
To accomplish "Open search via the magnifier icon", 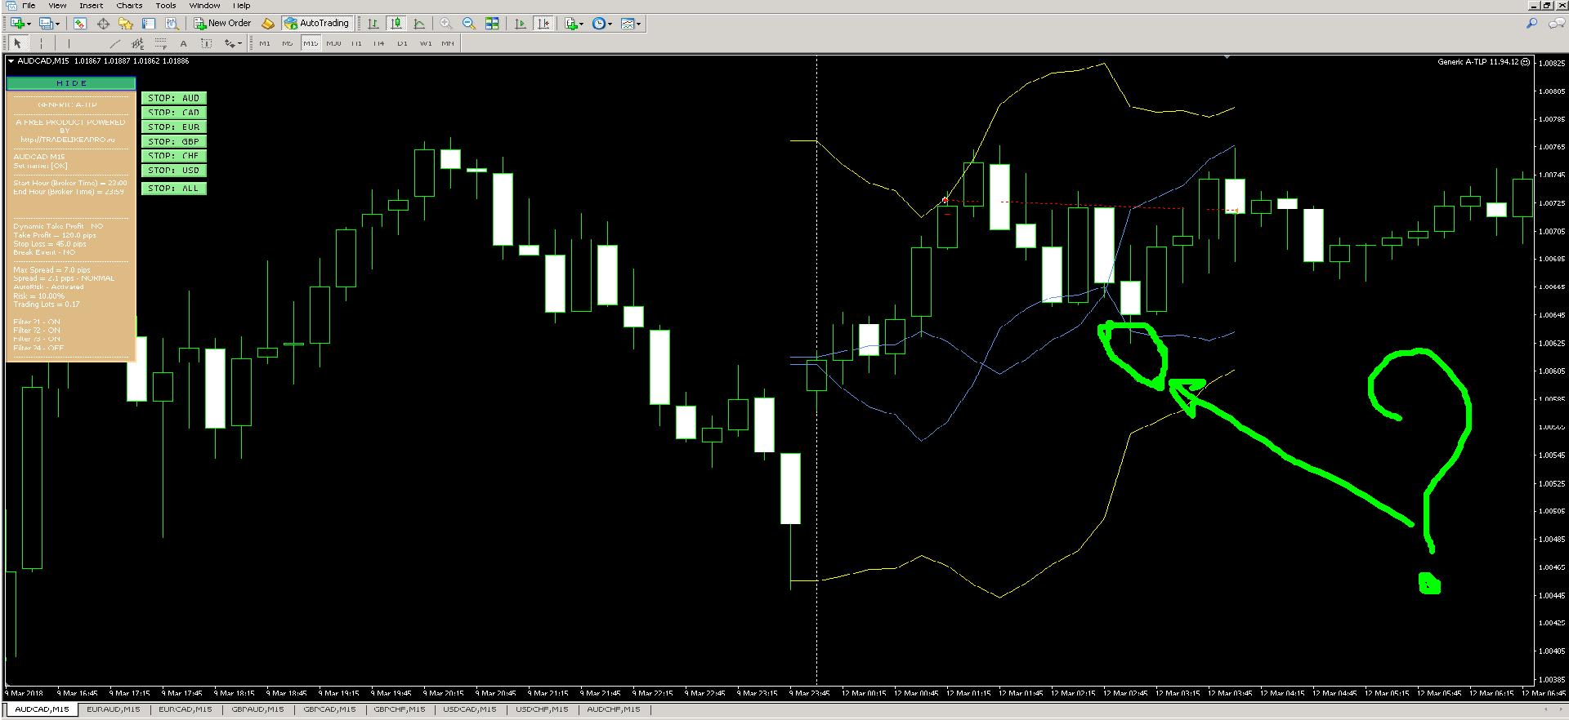I will pos(1531,24).
